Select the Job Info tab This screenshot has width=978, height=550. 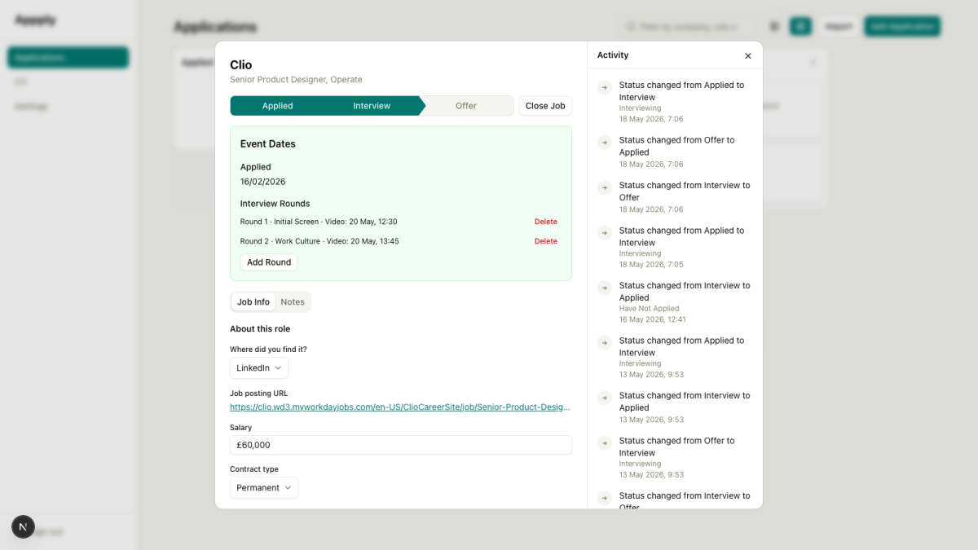click(253, 302)
